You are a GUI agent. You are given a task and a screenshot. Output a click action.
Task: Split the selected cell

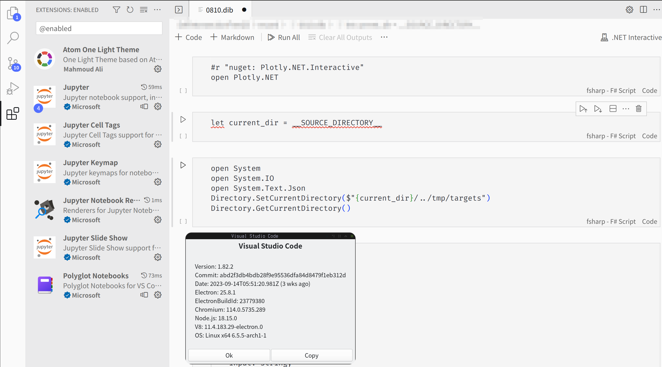click(x=613, y=109)
